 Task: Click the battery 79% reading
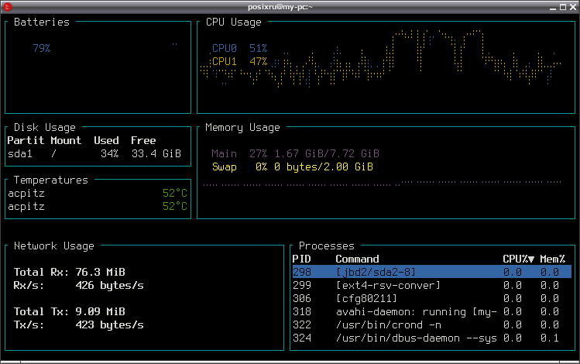(x=42, y=49)
